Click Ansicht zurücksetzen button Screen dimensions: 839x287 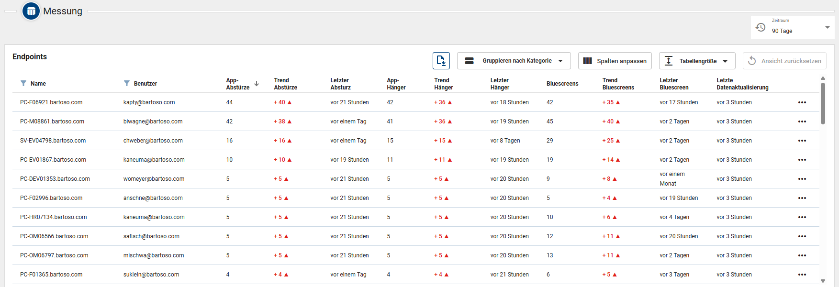[x=784, y=61]
